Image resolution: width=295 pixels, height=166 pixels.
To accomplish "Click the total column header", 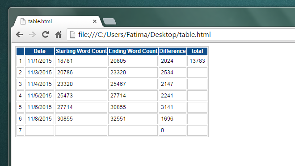I will (x=198, y=51).
